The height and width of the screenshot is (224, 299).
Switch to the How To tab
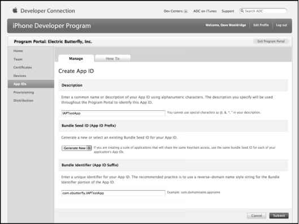(x=112, y=59)
